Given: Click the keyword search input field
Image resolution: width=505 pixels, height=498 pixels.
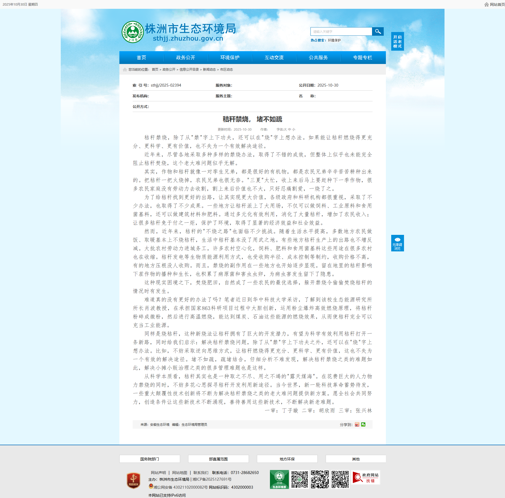Looking at the screenshot, I should [x=341, y=31].
